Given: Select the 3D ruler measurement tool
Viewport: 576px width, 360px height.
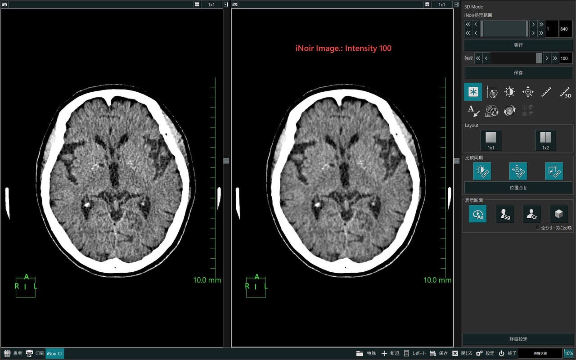Looking at the screenshot, I should click(565, 92).
